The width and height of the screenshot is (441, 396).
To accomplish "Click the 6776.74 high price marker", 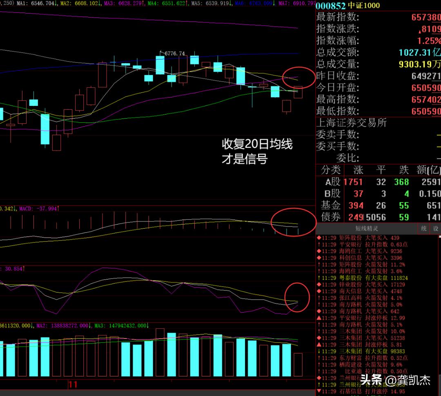I will 174,53.
